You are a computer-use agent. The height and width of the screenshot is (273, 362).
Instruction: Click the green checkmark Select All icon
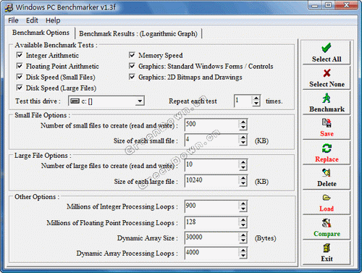tap(327, 48)
